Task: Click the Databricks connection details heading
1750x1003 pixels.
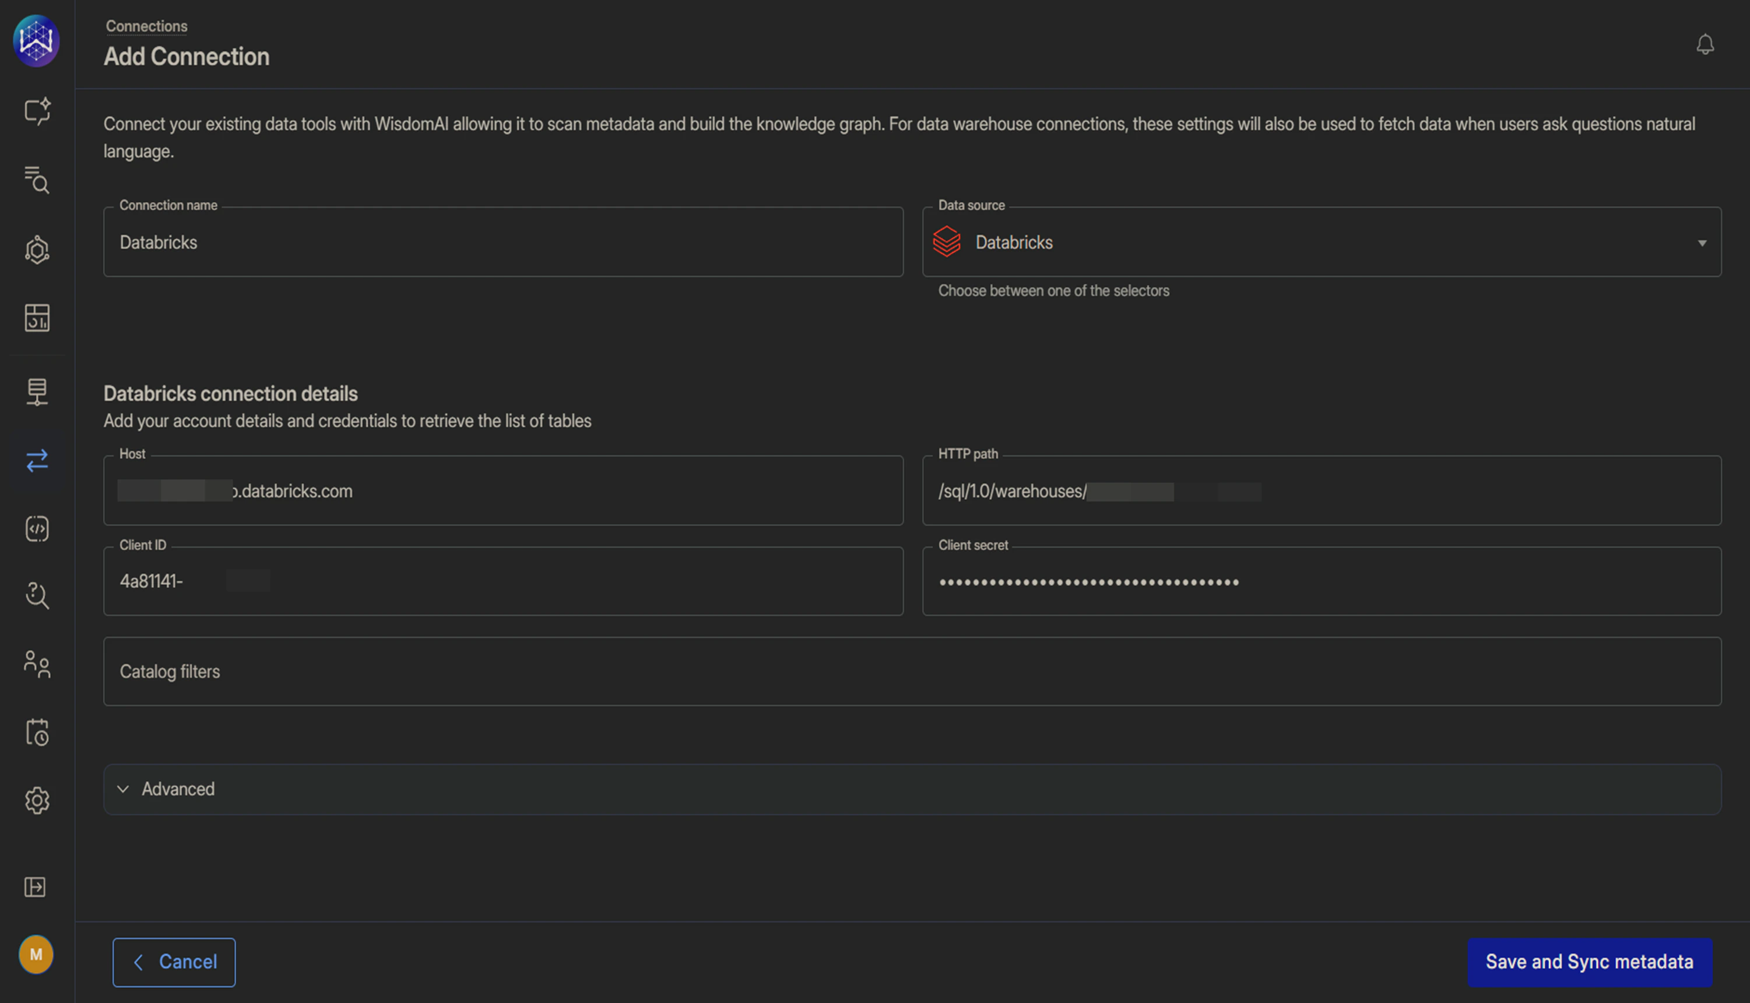Action: (x=231, y=394)
